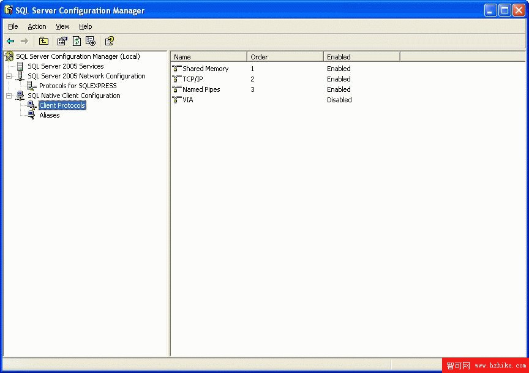Select the Client Protocols tree item

[x=62, y=105]
